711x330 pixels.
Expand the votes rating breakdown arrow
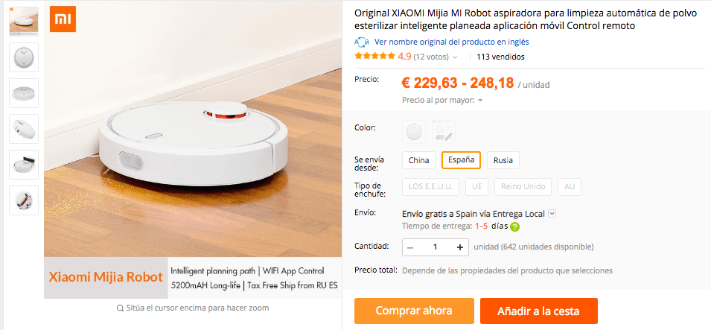click(455, 57)
